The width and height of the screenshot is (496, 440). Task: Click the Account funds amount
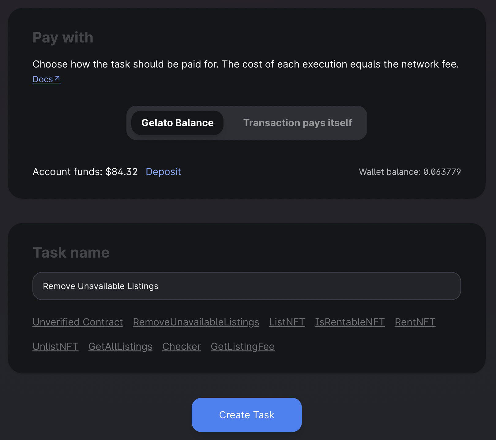(121, 172)
